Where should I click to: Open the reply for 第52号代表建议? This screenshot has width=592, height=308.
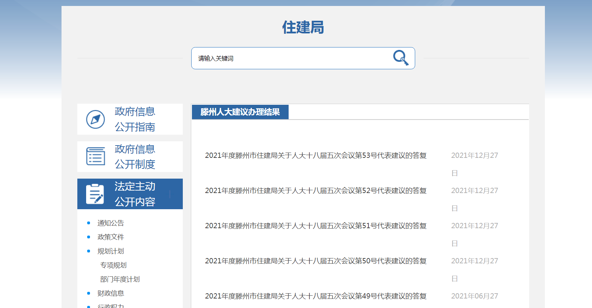[316, 191]
